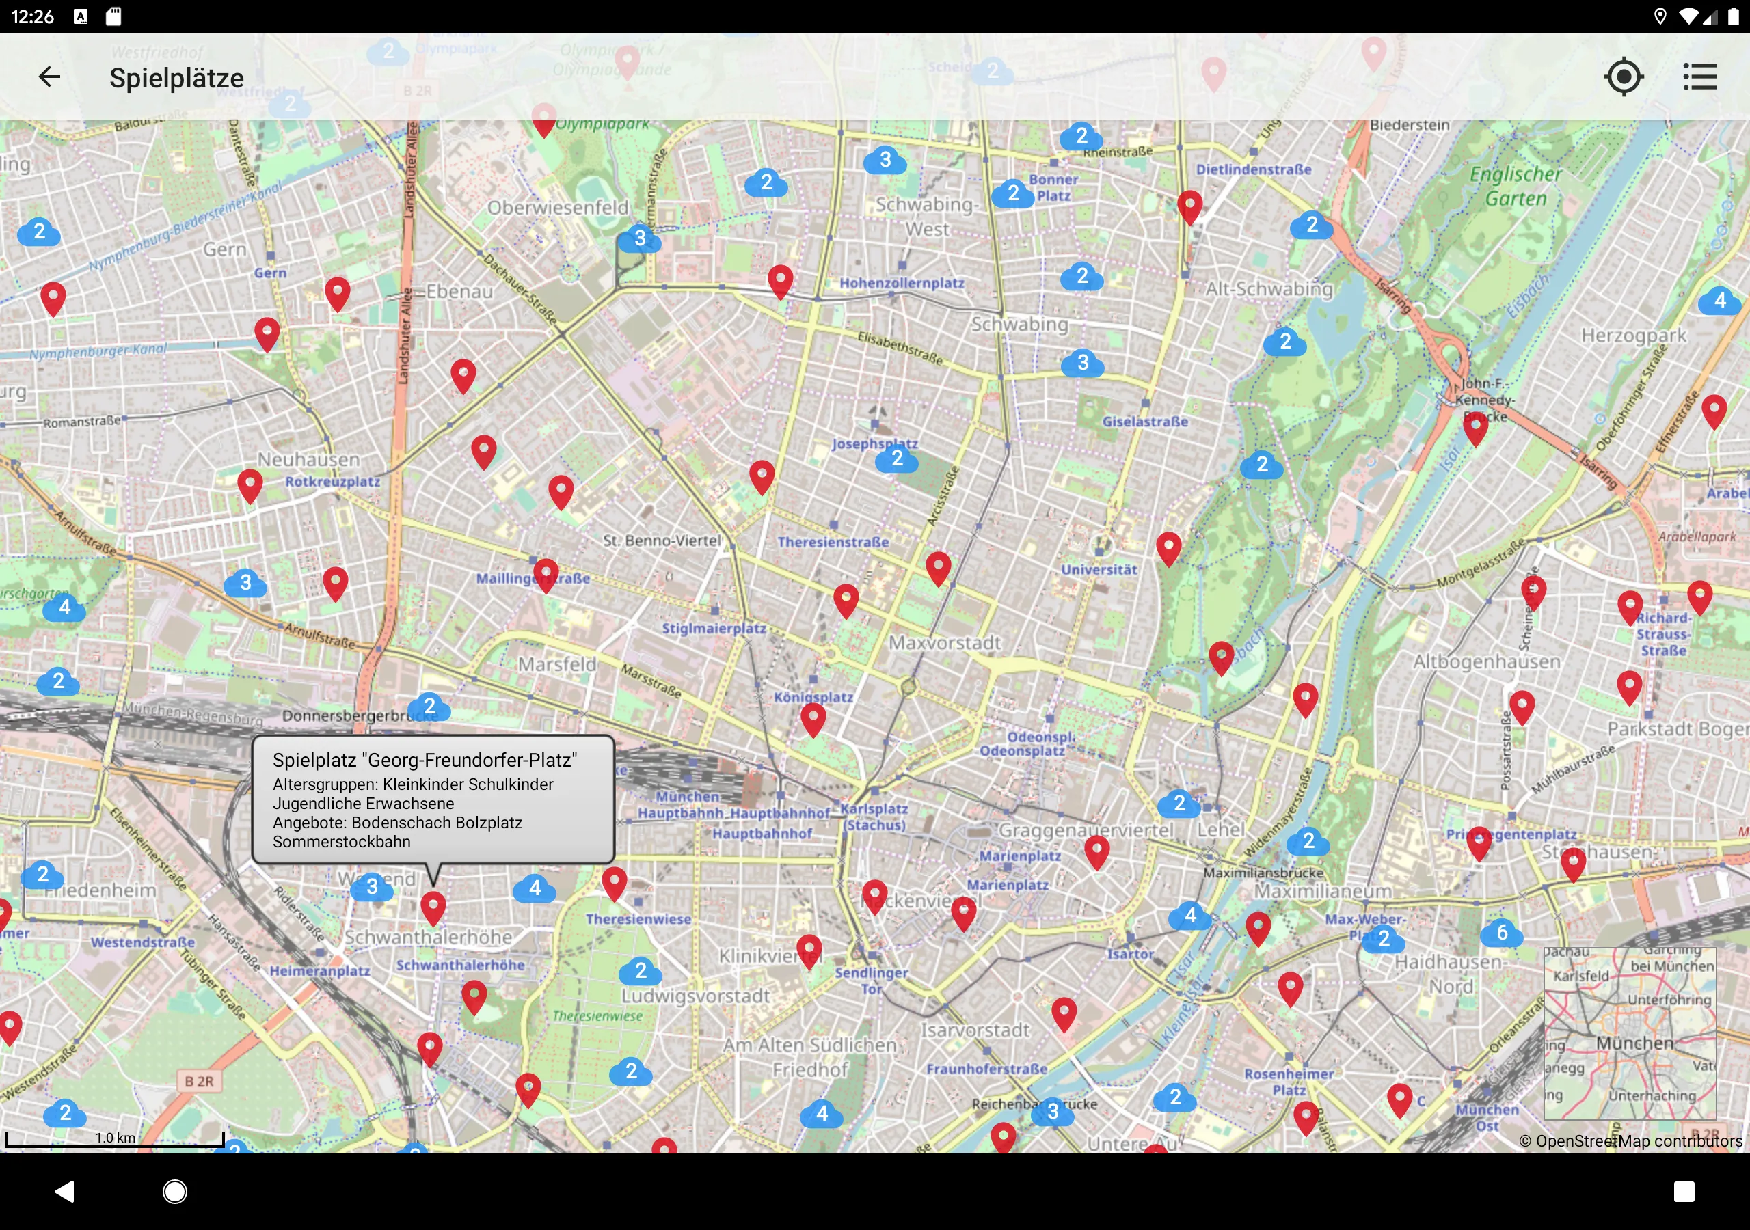Image resolution: width=1750 pixels, height=1230 pixels.
Task: Open the cluster of 3 near Giselastraße
Action: tap(1083, 363)
